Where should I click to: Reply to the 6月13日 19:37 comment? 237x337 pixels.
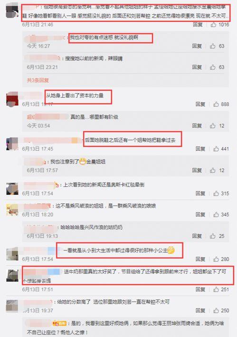(200, 310)
